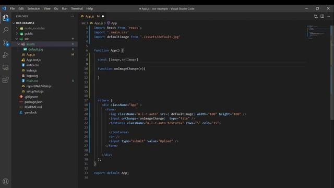This screenshot has width=334, height=188.
Task: Expand the public folder
Action: (17, 33)
